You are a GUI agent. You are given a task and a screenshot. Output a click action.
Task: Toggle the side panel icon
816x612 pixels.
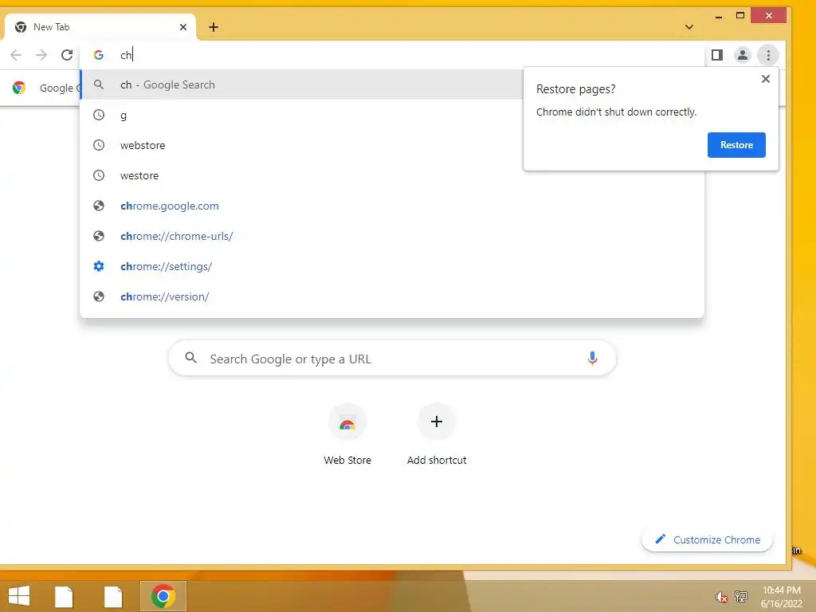[717, 55]
